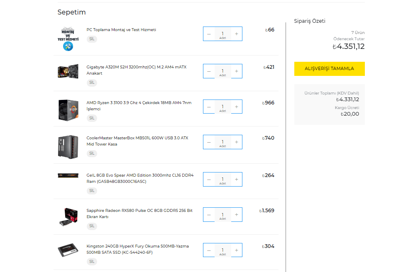418x272 pixels.
Task: Increase quantity of Kingston 240GB HyperX SSD
Action: coord(236,250)
